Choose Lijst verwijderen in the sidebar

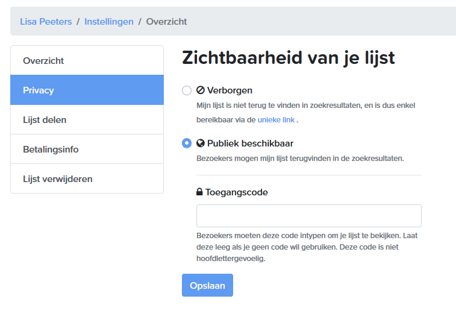pyautogui.click(x=87, y=178)
